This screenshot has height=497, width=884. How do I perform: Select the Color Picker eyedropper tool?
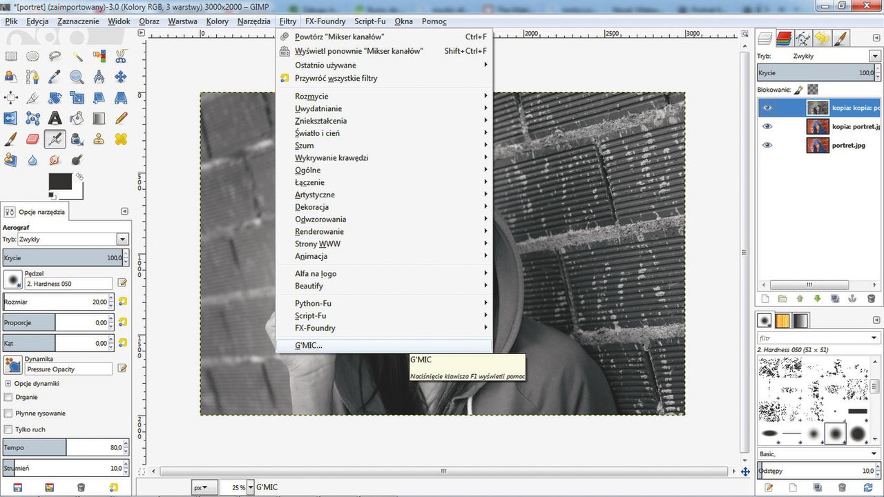[55, 77]
